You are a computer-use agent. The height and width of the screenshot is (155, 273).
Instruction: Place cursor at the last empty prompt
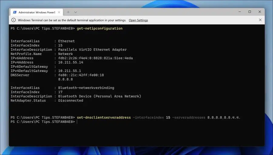tap(77, 122)
